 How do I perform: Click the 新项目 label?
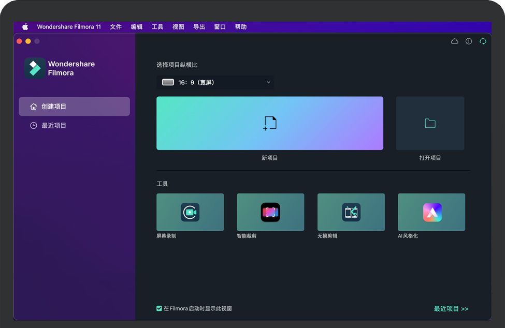coord(269,158)
